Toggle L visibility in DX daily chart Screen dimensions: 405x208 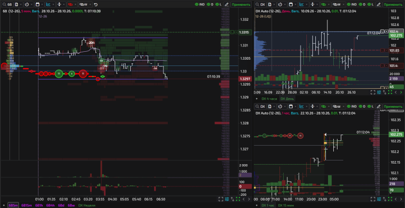click(371, 4)
